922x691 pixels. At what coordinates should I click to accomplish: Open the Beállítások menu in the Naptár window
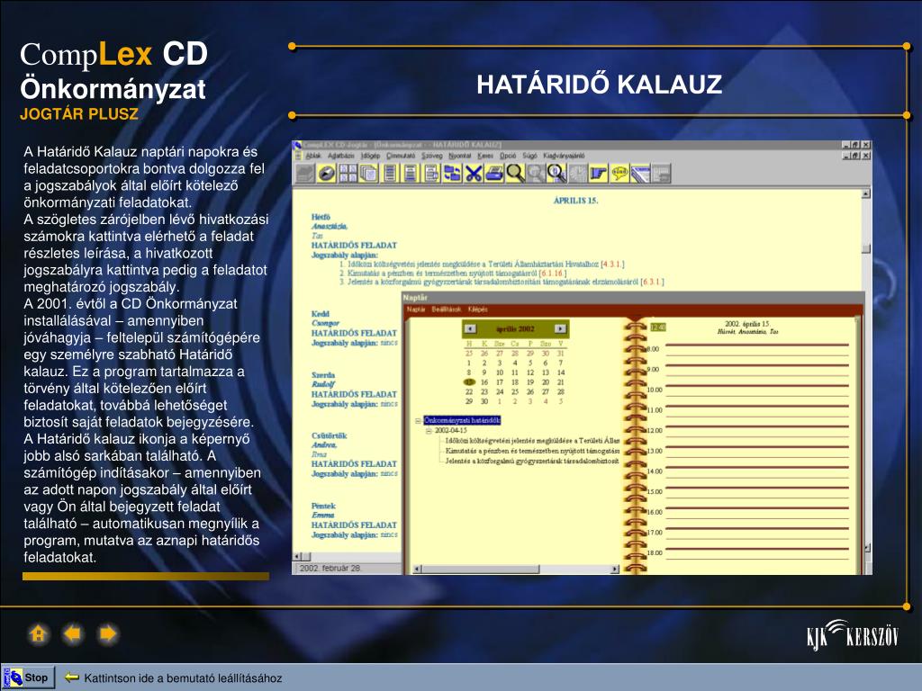point(447,310)
